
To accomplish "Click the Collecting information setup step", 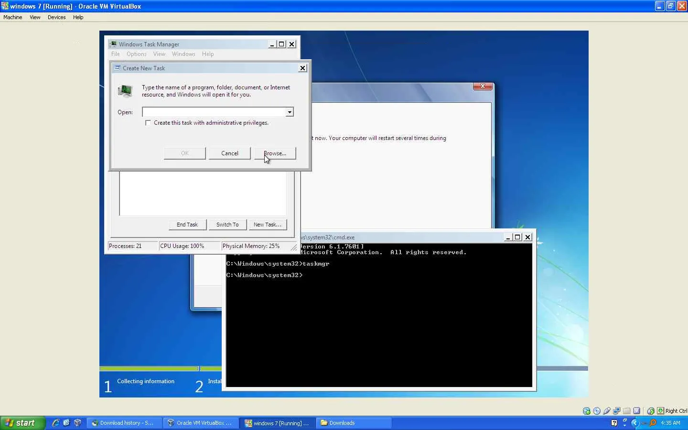I will (x=146, y=381).
